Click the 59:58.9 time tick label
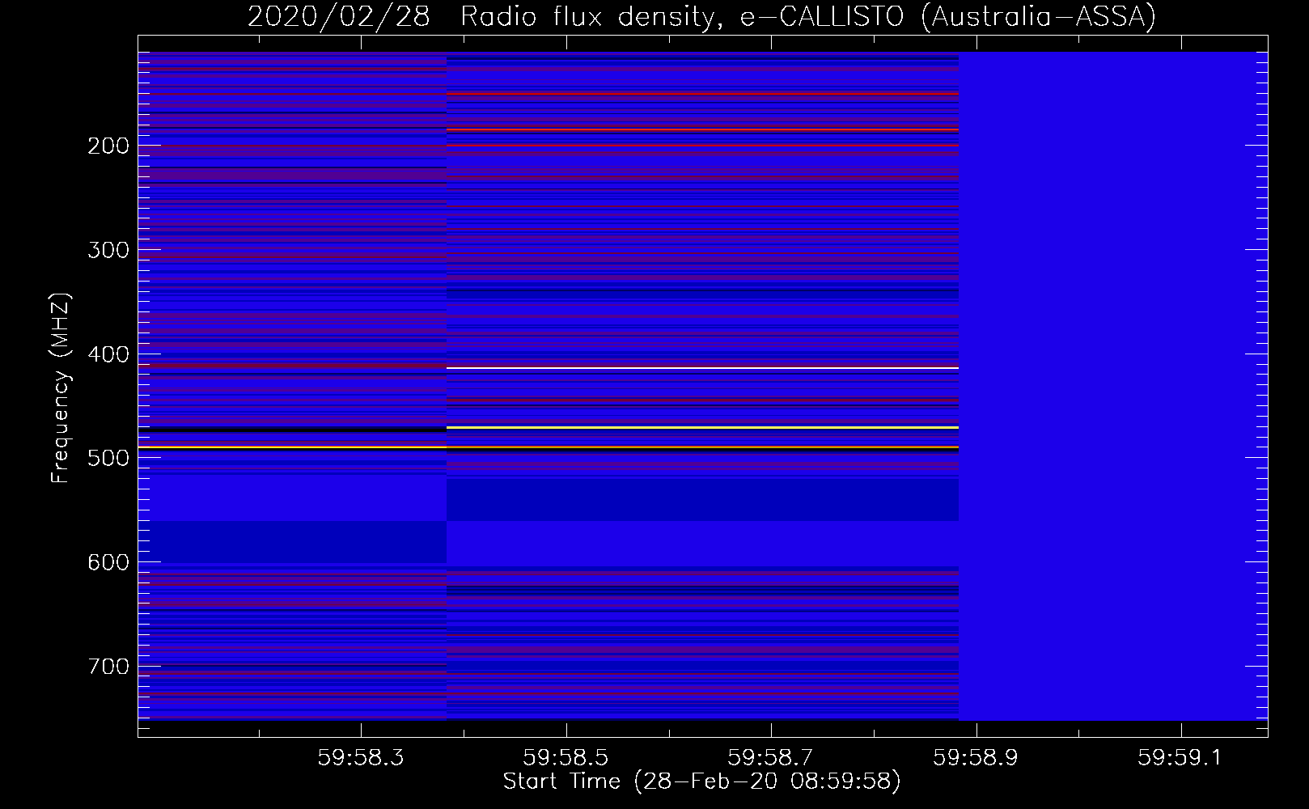 (x=976, y=758)
